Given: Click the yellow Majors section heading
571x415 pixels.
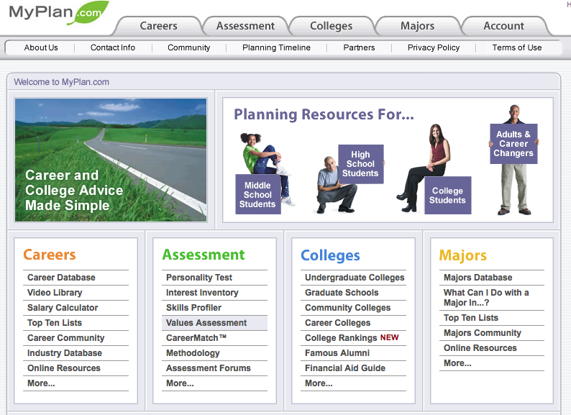Looking at the screenshot, I should (x=463, y=255).
